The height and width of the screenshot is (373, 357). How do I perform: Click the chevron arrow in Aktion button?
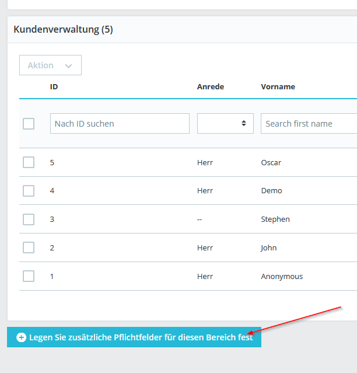[x=69, y=66]
